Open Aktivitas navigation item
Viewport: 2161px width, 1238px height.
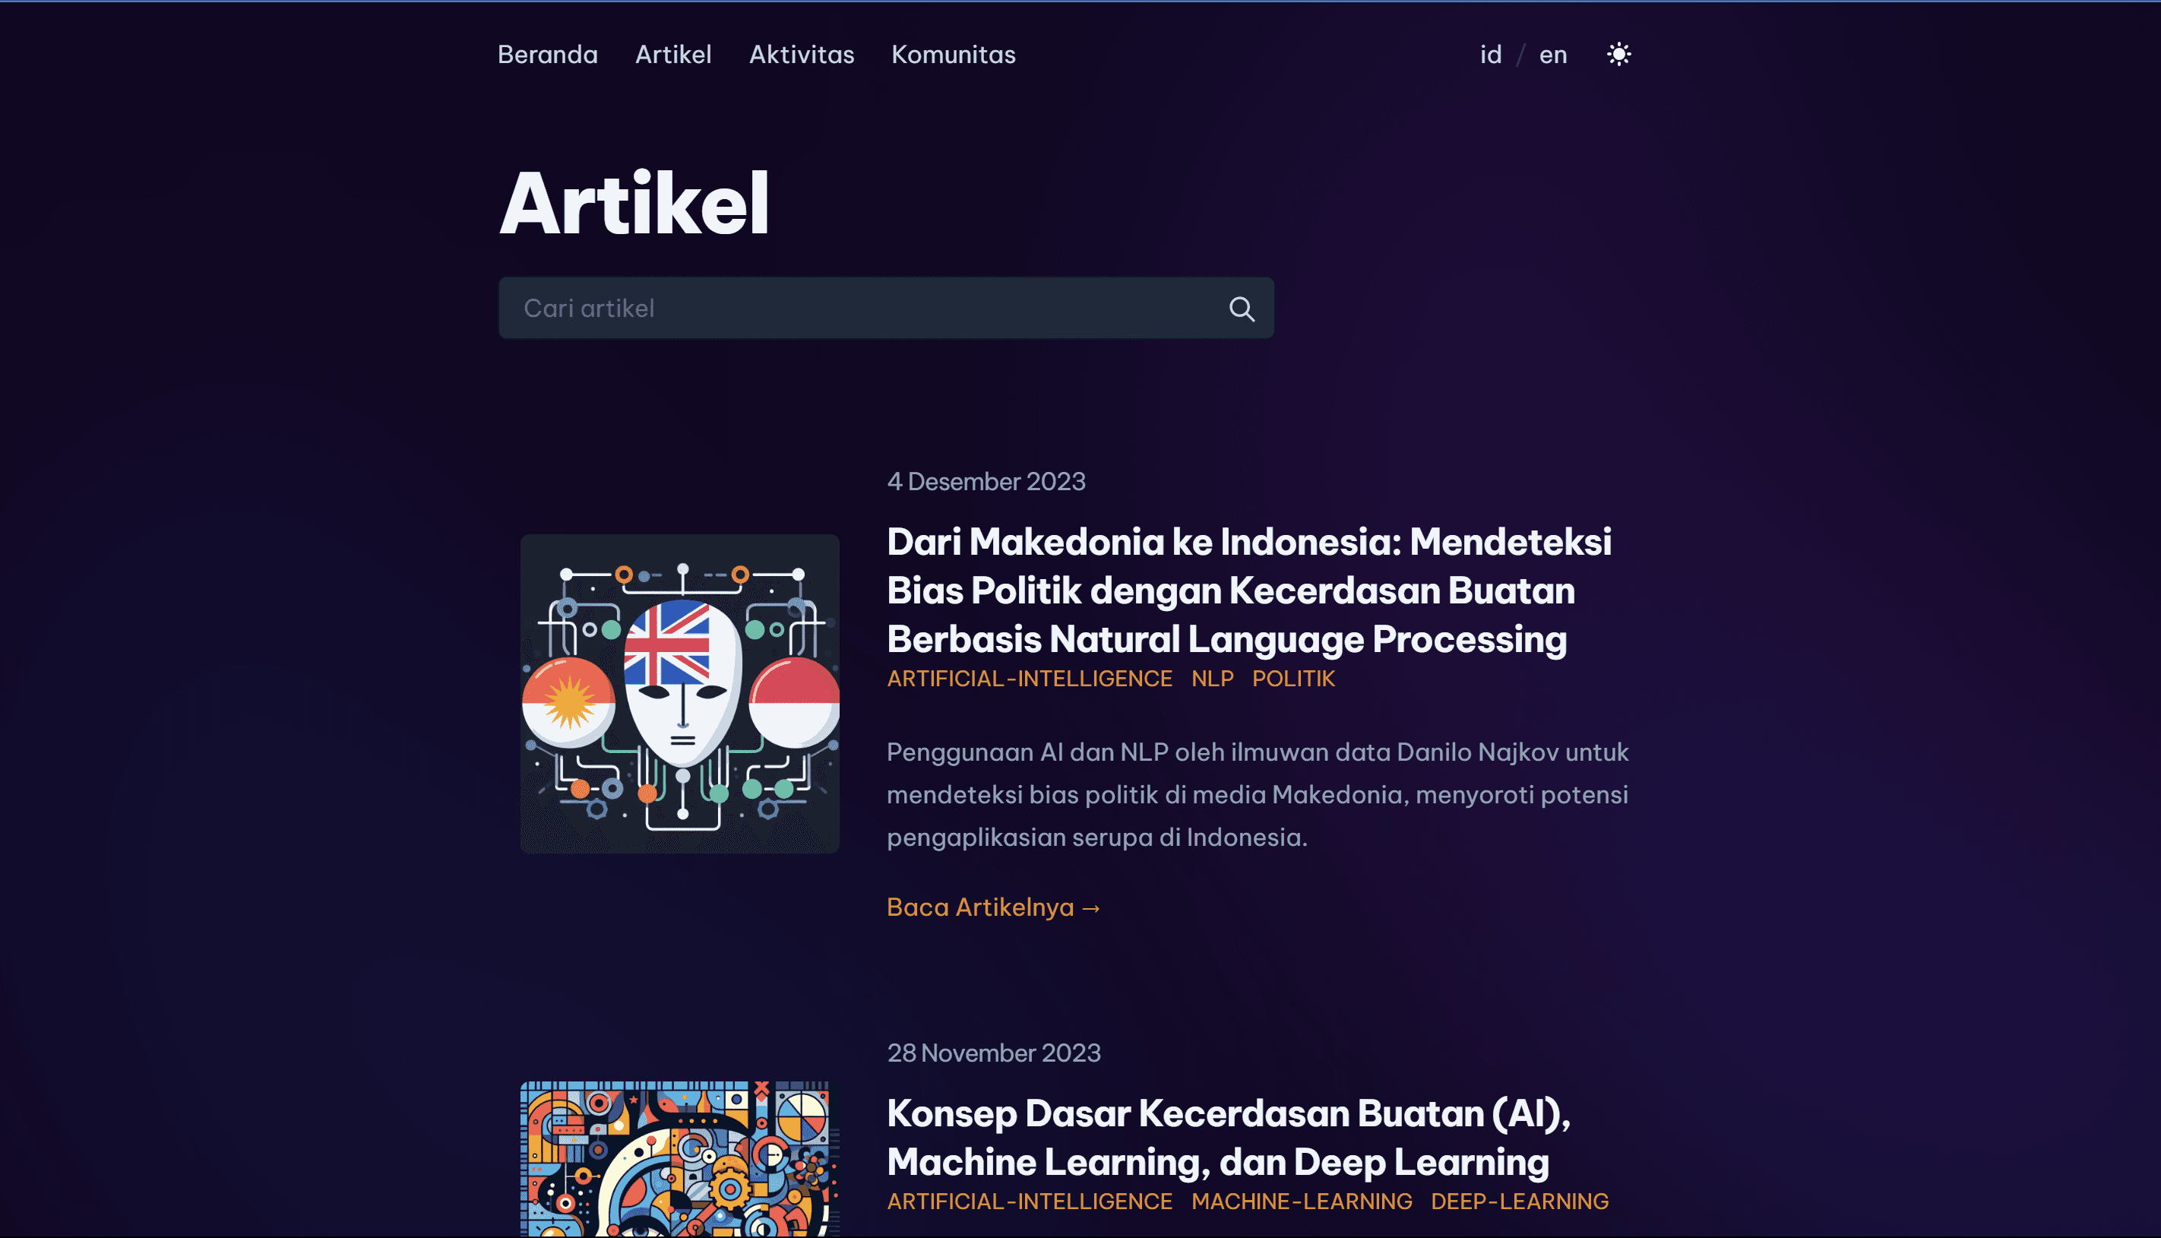(x=801, y=55)
